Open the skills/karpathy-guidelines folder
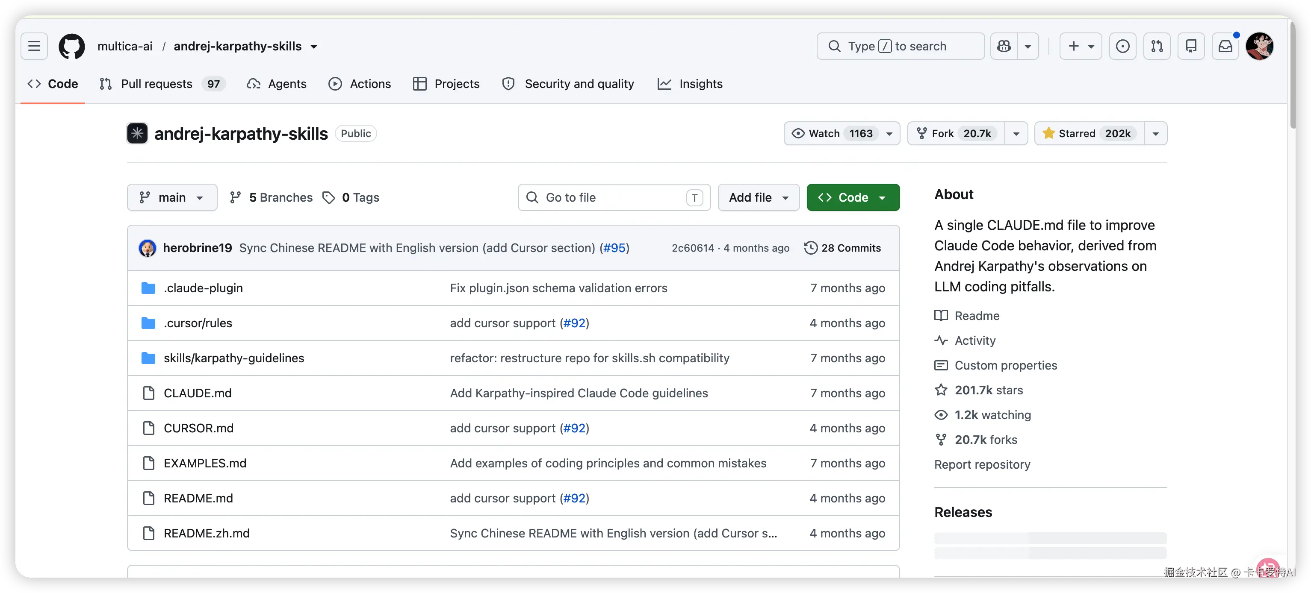Viewport: 1311px width, 593px height. 234,358
